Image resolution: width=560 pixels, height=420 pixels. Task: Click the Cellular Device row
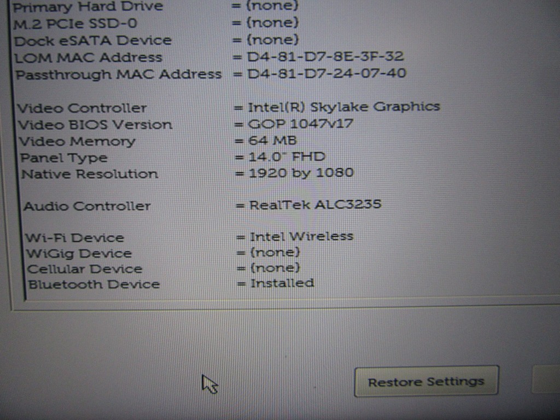point(164,268)
